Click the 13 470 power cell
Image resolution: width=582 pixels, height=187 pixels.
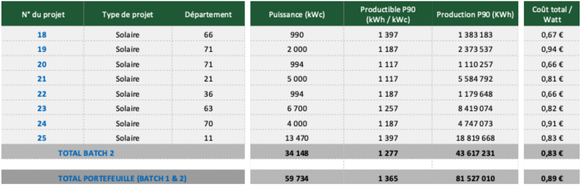tap(297, 138)
